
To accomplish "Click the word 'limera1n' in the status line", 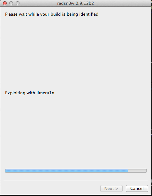I will click(45, 93).
